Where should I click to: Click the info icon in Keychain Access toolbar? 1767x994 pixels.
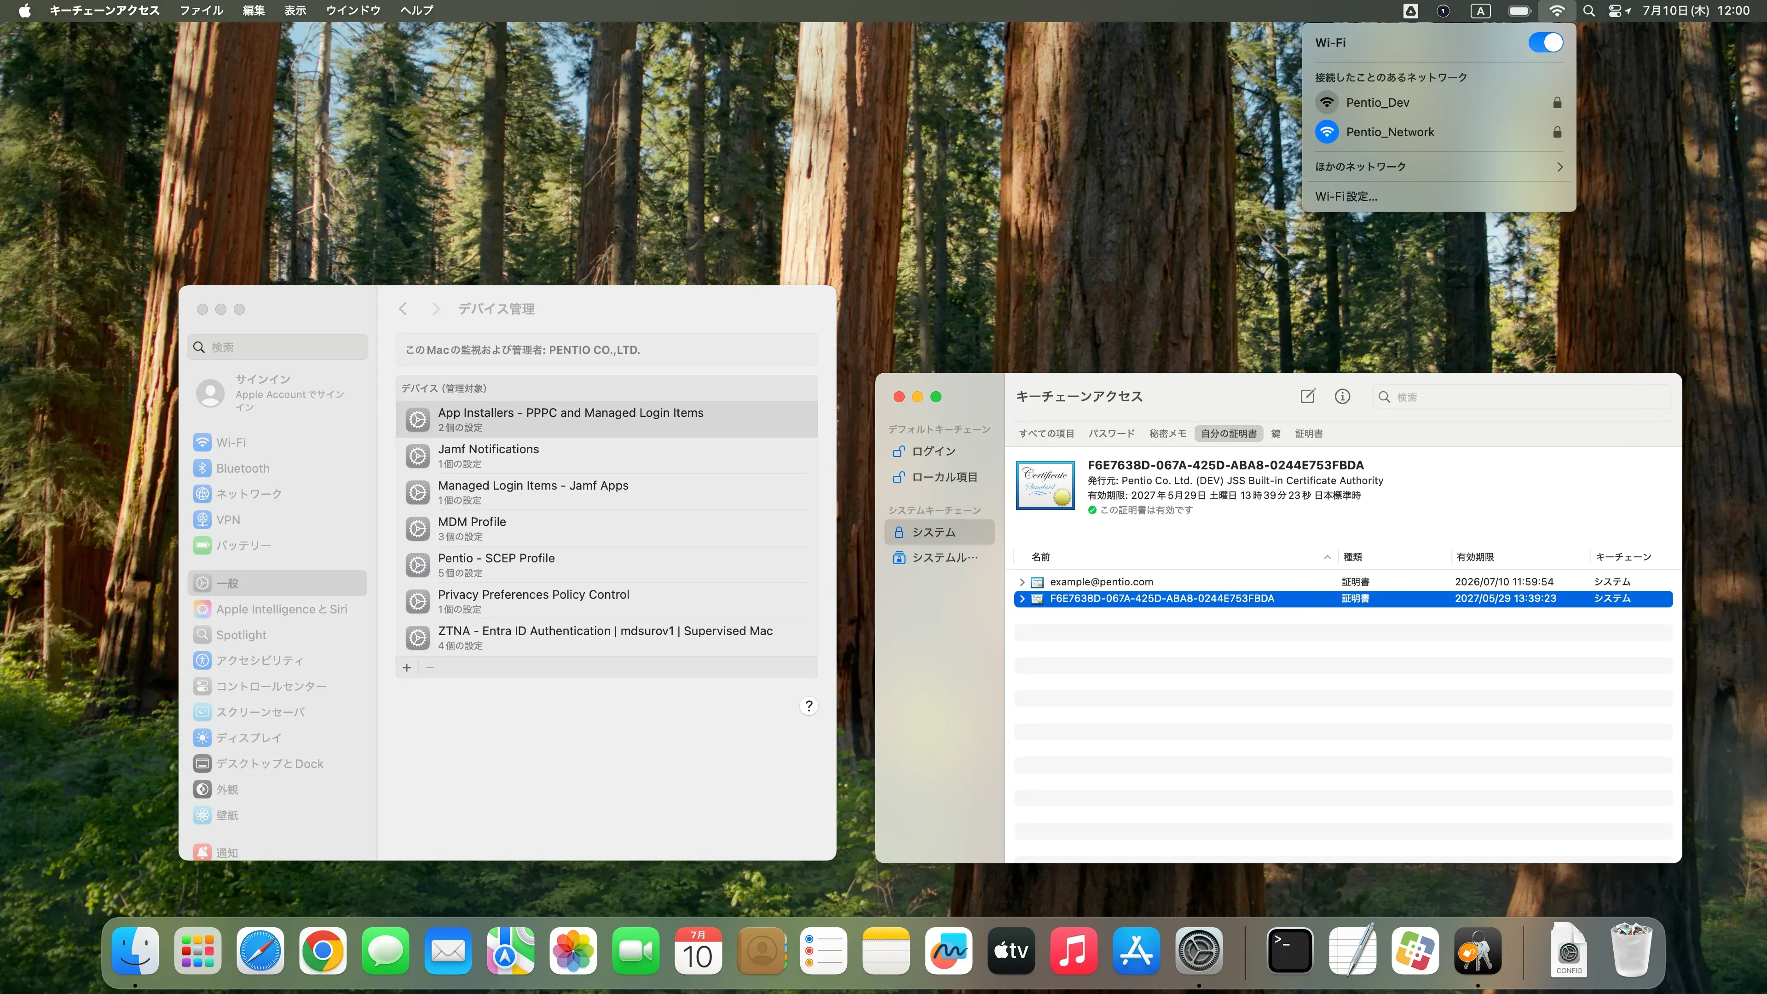1342,396
